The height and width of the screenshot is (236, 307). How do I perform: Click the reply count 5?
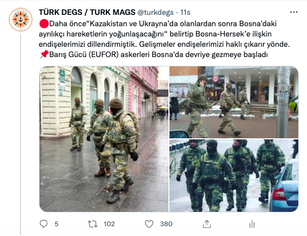coord(56,224)
